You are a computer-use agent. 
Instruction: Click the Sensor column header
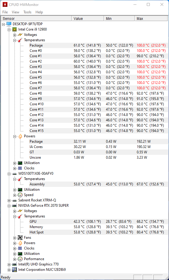36,19
